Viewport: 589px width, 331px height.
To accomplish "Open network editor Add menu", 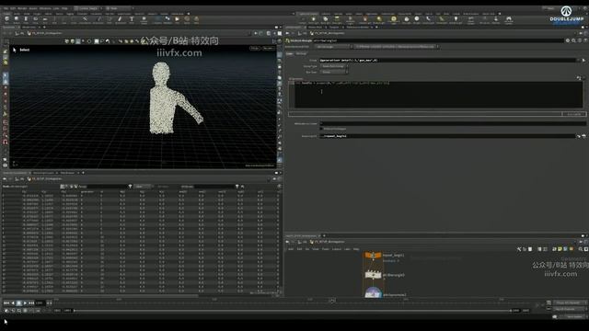I will coord(291,249).
